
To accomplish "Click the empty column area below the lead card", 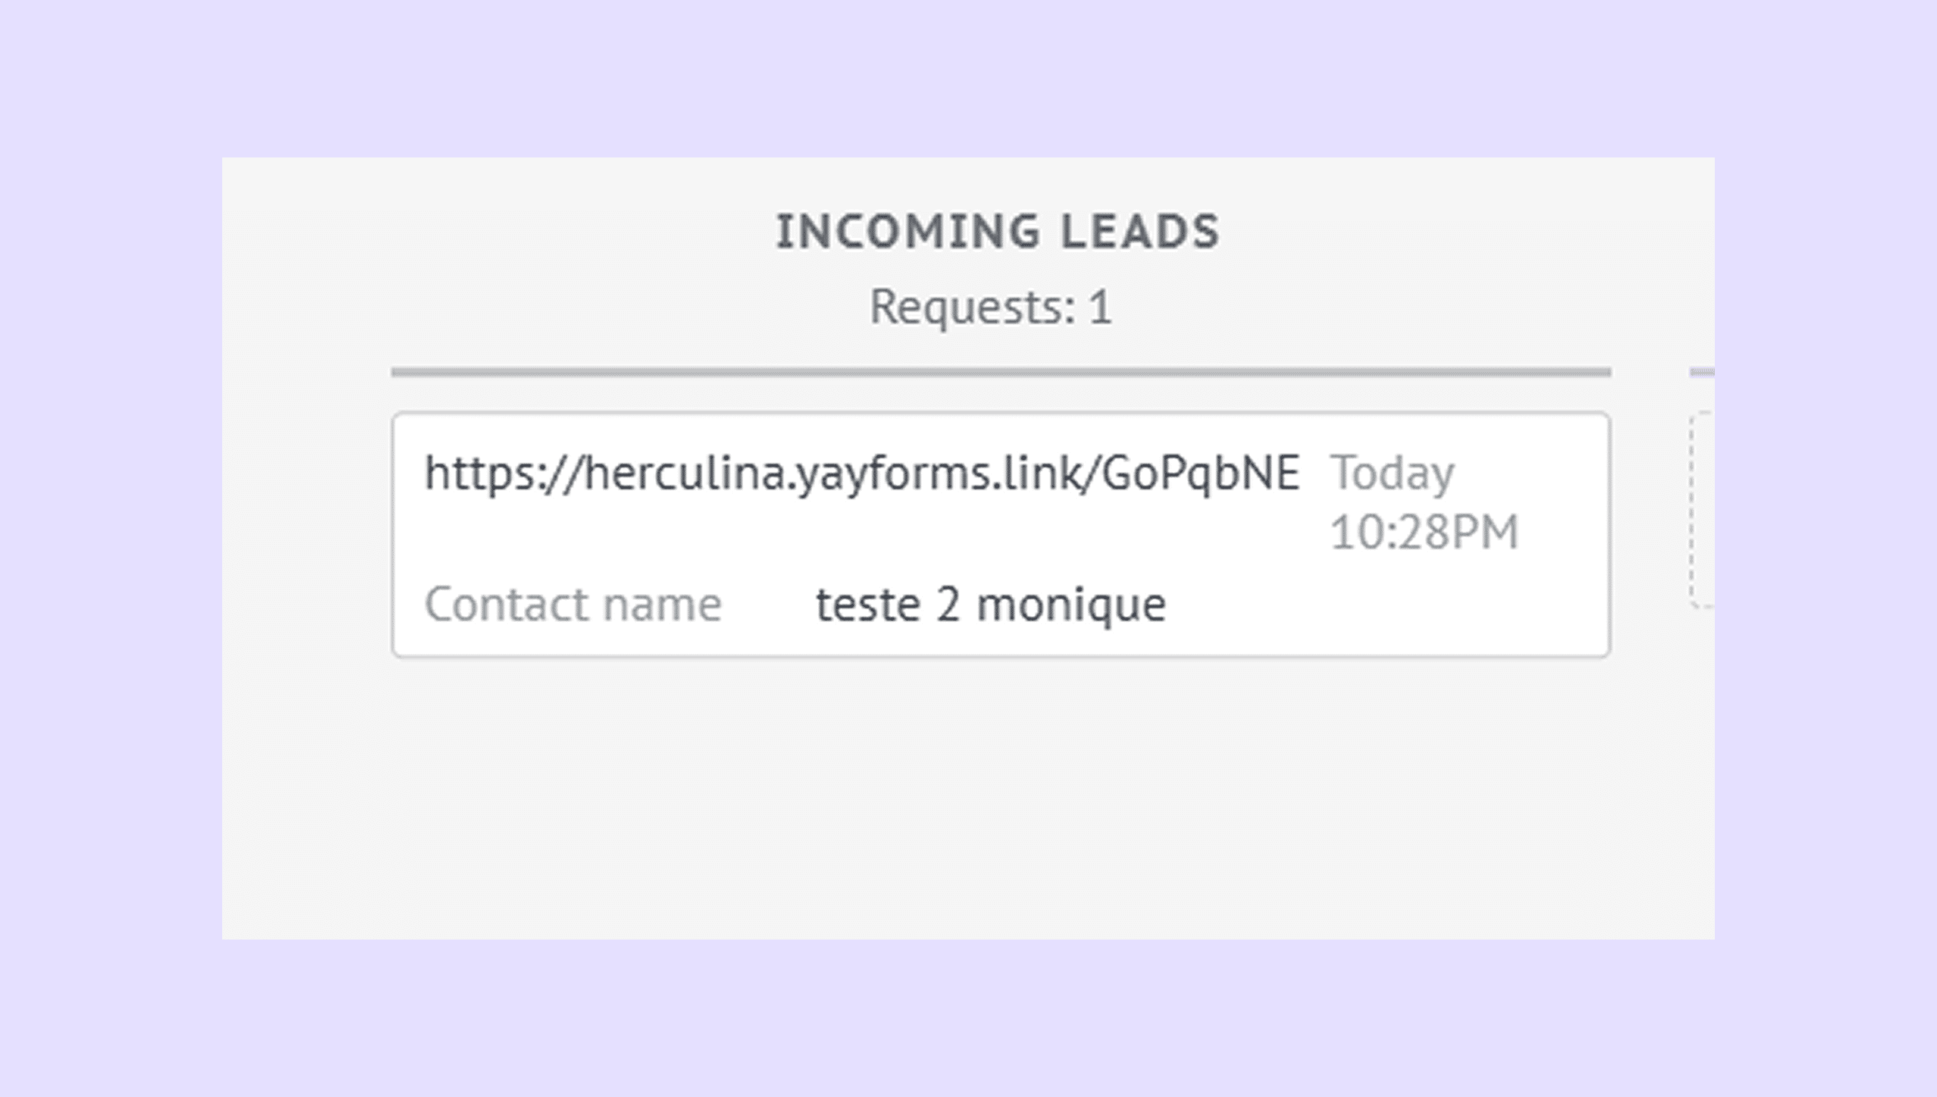I will click(x=1000, y=799).
